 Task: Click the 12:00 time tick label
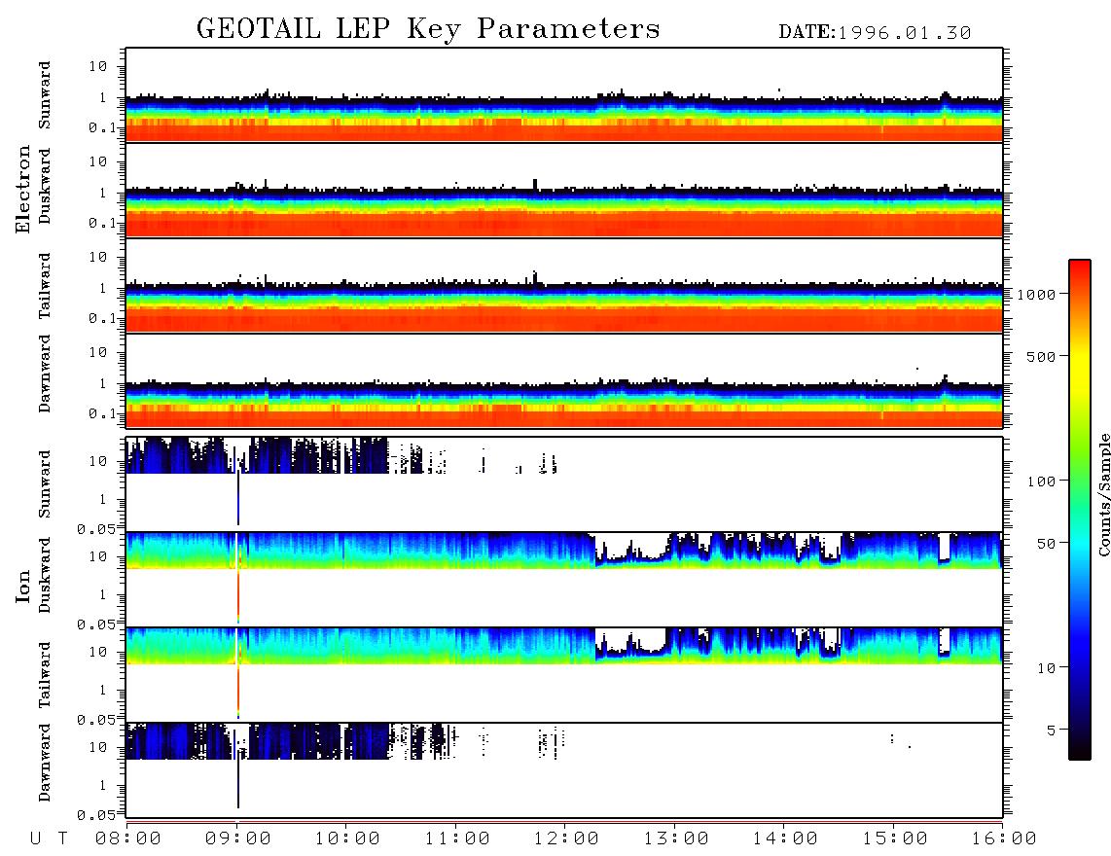click(566, 838)
